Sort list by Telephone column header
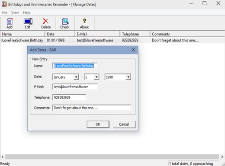Viewport: 225px width, 166px height. pyautogui.click(x=135, y=34)
